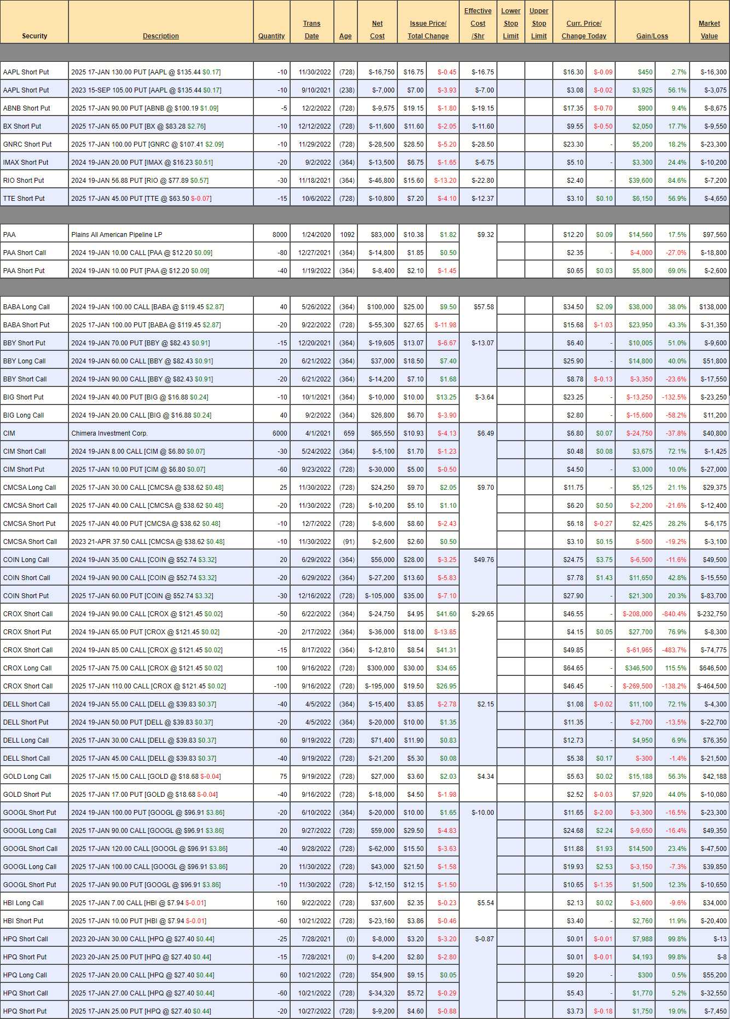Click the Curr. Price/Change Today header
Viewport: 730px width, 1019px height.
pos(583,30)
